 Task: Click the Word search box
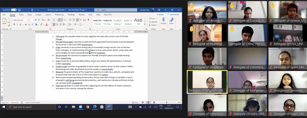tap(116, 10)
